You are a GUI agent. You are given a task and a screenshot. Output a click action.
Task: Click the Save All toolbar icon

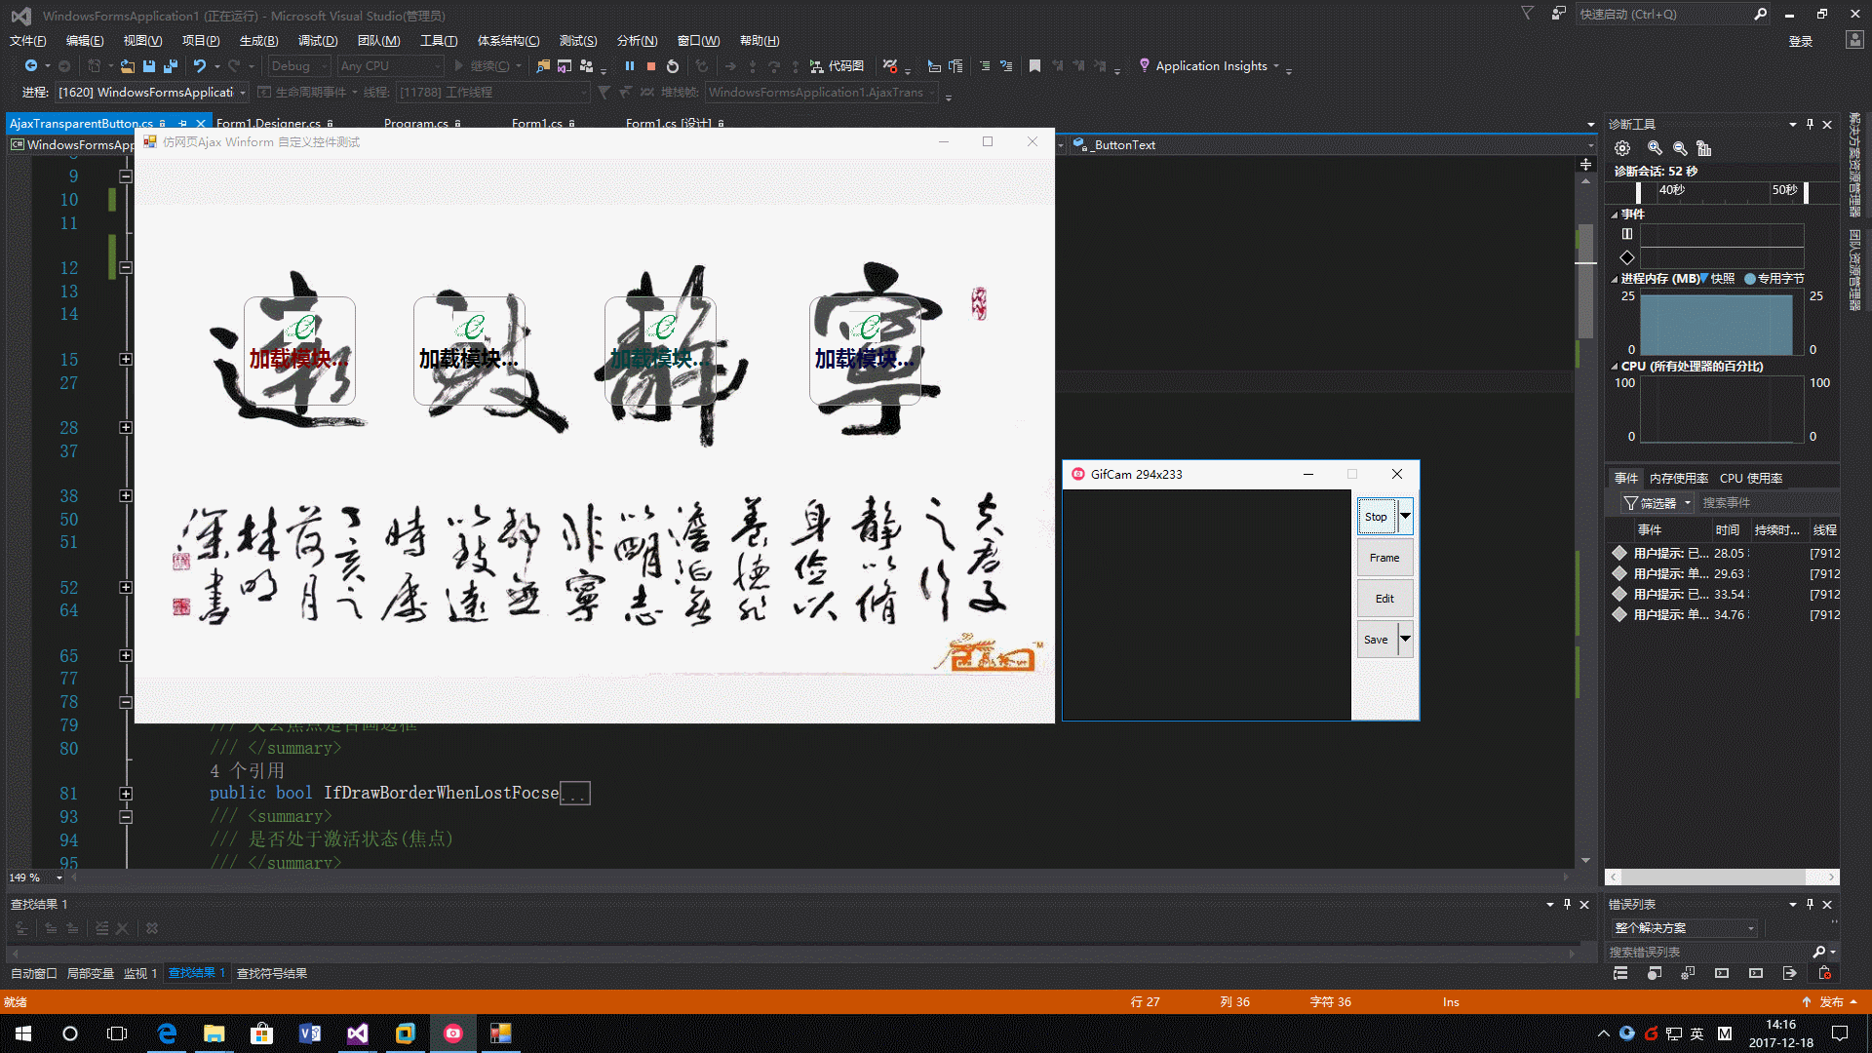click(x=171, y=66)
